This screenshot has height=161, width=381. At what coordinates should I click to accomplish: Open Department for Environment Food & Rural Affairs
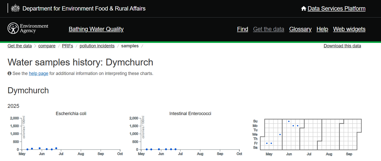click(x=84, y=9)
